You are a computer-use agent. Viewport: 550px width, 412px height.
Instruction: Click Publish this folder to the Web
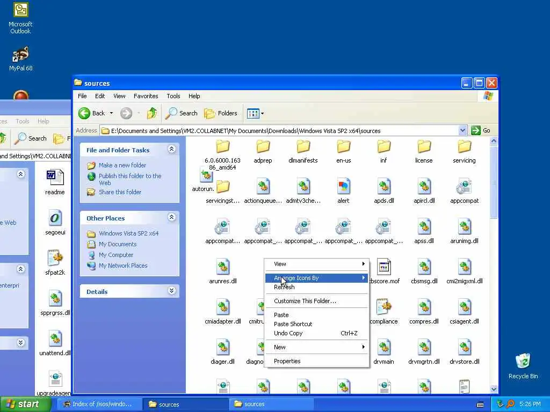[130, 179]
